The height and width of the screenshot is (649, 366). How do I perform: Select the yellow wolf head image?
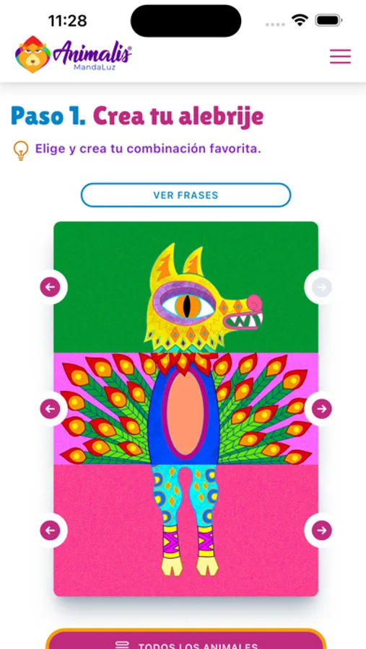203,298
